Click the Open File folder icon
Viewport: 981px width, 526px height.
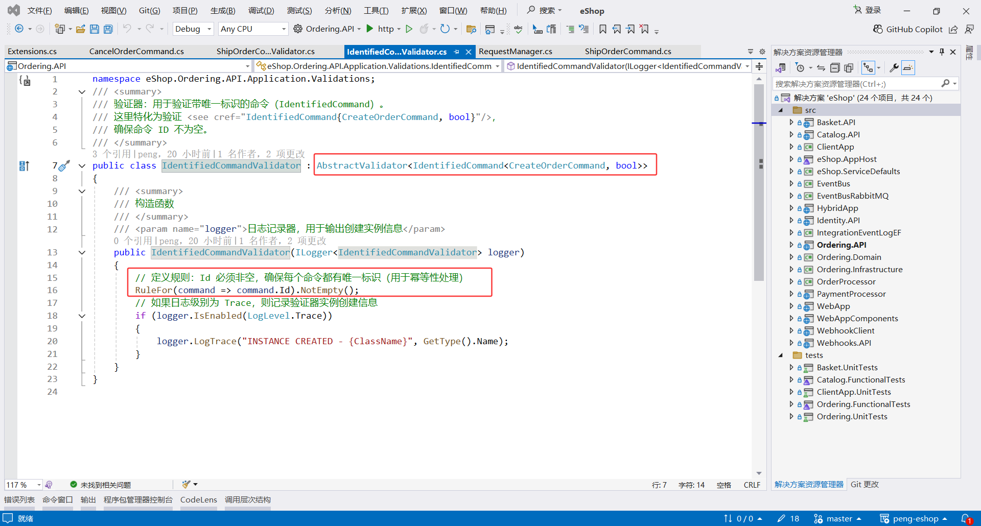(x=81, y=29)
